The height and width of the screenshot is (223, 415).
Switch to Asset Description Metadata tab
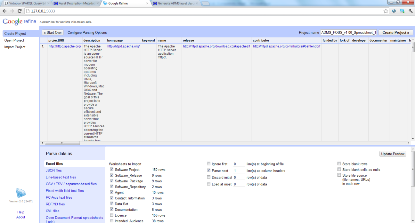coord(76,4)
